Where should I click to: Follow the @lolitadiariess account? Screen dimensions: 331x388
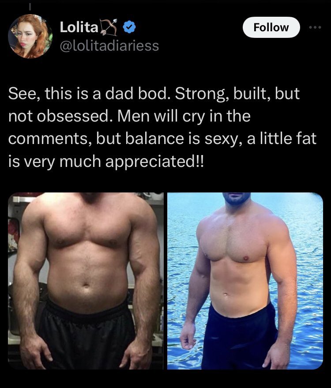click(271, 27)
